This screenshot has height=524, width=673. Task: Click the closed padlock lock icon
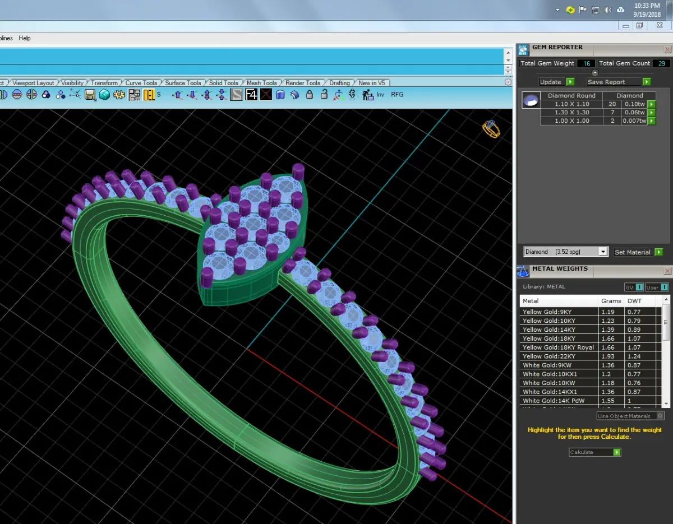(x=309, y=95)
